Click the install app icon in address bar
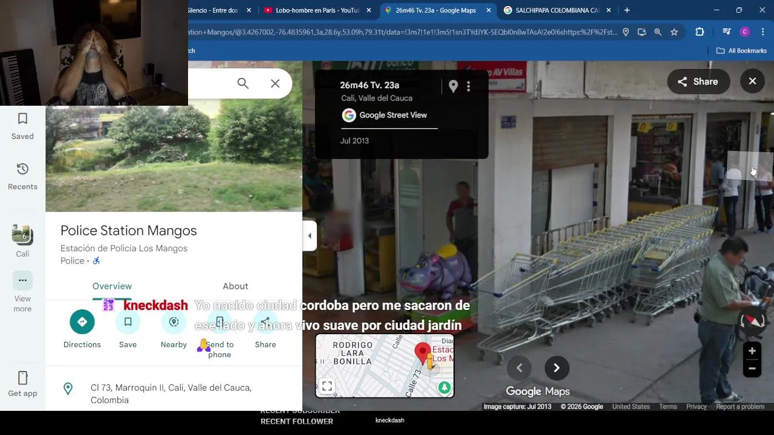 click(x=642, y=32)
